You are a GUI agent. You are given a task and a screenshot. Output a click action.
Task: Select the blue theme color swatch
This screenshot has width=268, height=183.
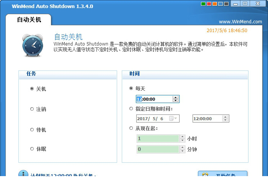(221, 4)
